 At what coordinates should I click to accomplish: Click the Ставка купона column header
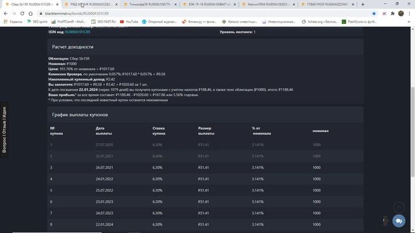coord(159,131)
